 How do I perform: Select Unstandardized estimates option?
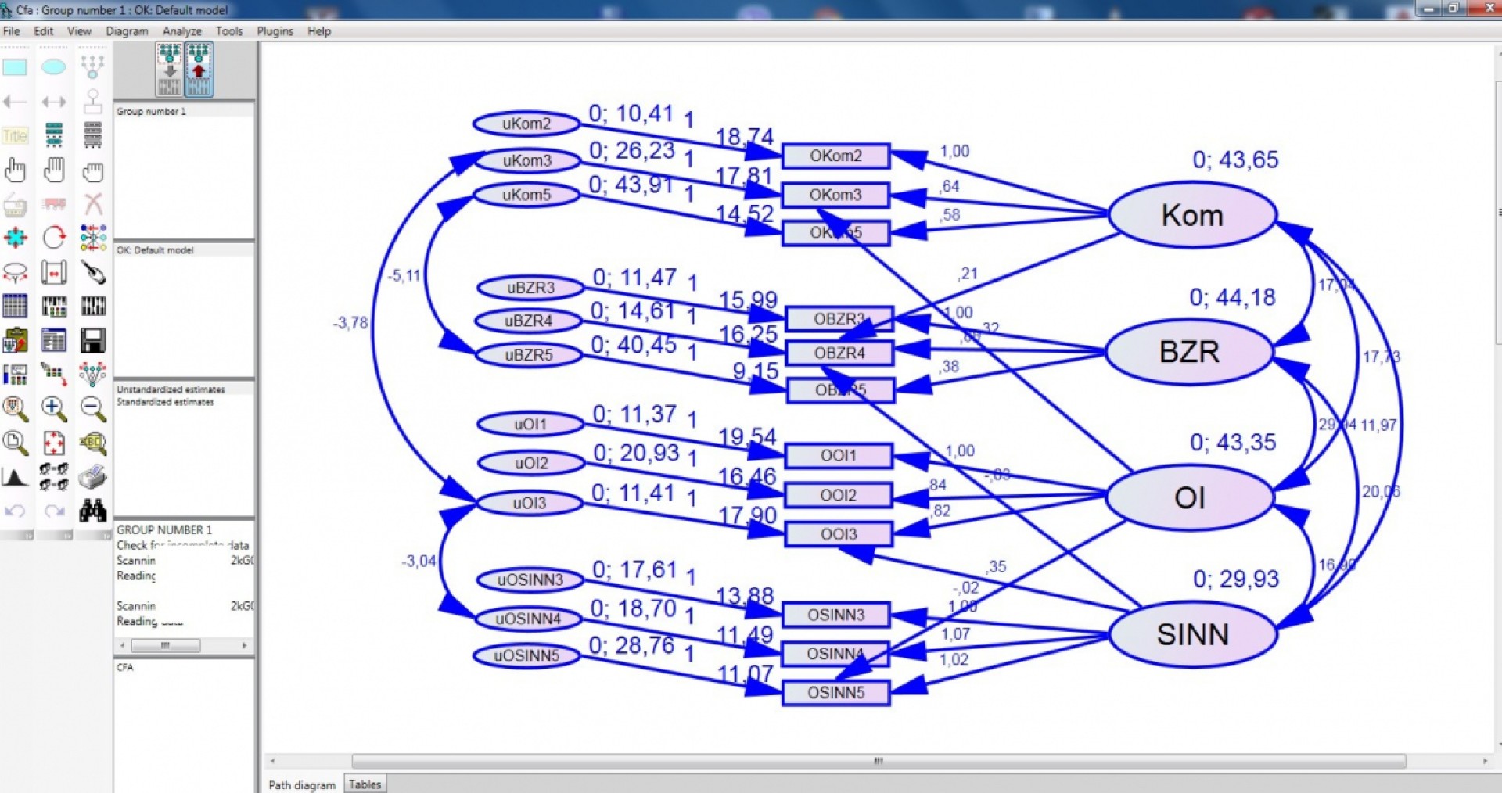tap(171, 389)
